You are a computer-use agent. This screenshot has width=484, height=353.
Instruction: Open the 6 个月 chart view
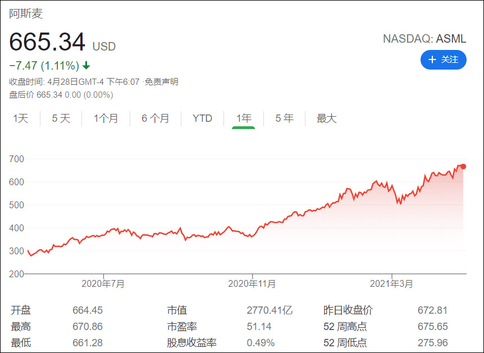[x=155, y=118]
